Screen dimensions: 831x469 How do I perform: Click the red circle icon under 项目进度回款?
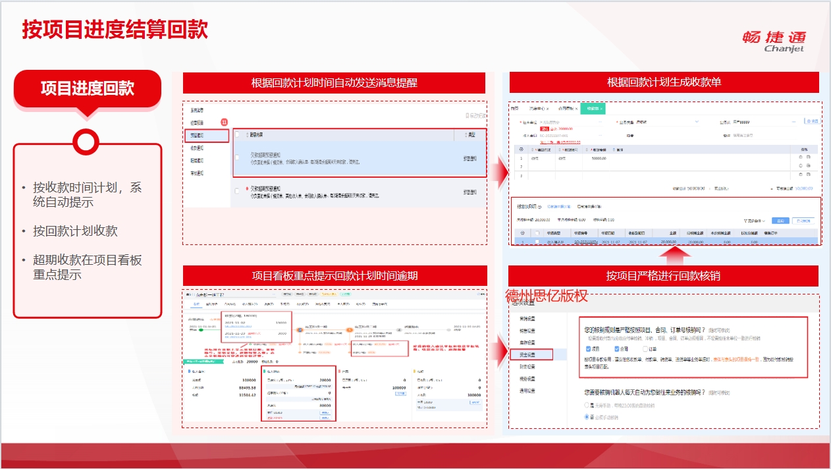pyautogui.click(x=87, y=141)
